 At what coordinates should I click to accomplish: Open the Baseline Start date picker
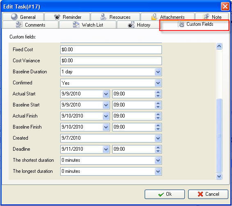106,105
